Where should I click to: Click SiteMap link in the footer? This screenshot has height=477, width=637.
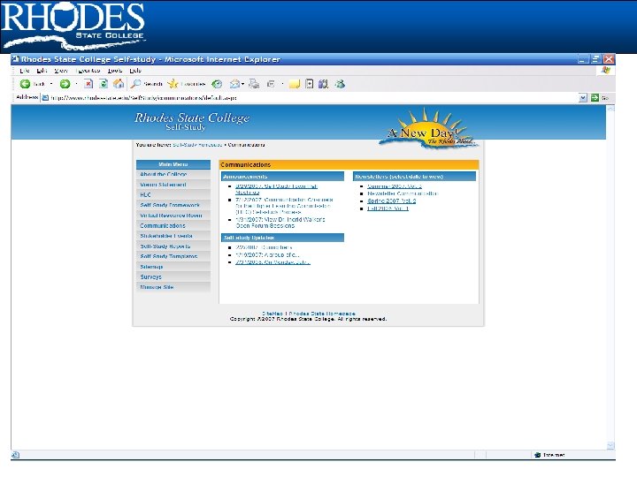pyautogui.click(x=272, y=313)
